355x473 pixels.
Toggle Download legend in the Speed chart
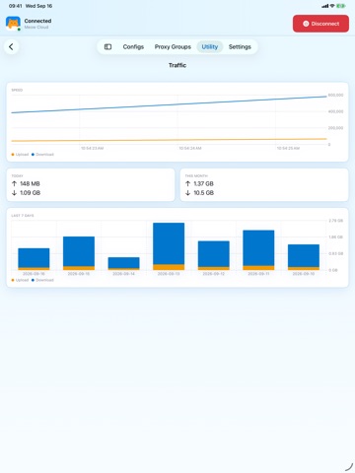42,155
